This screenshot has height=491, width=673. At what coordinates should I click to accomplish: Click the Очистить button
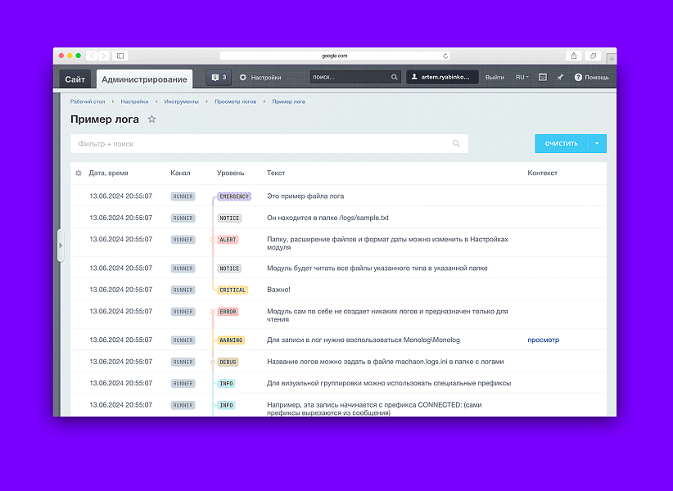click(562, 144)
